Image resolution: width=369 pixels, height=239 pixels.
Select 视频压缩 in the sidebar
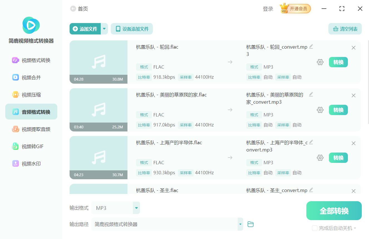click(x=31, y=95)
